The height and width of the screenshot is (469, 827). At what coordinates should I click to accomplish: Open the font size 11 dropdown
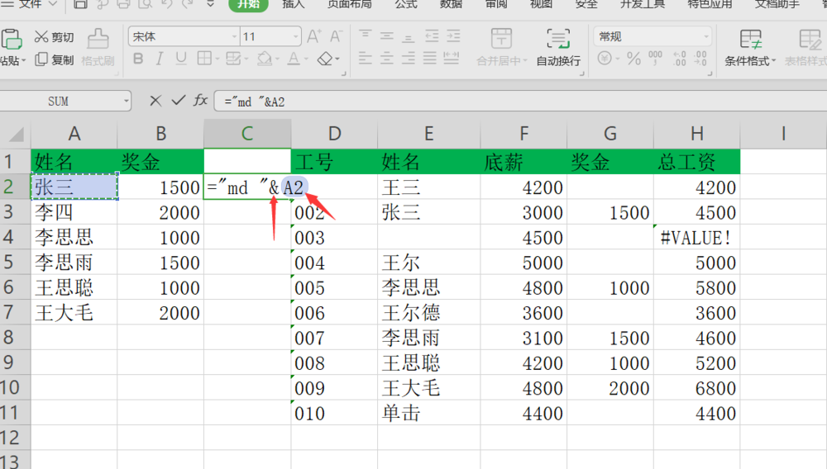pos(296,37)
